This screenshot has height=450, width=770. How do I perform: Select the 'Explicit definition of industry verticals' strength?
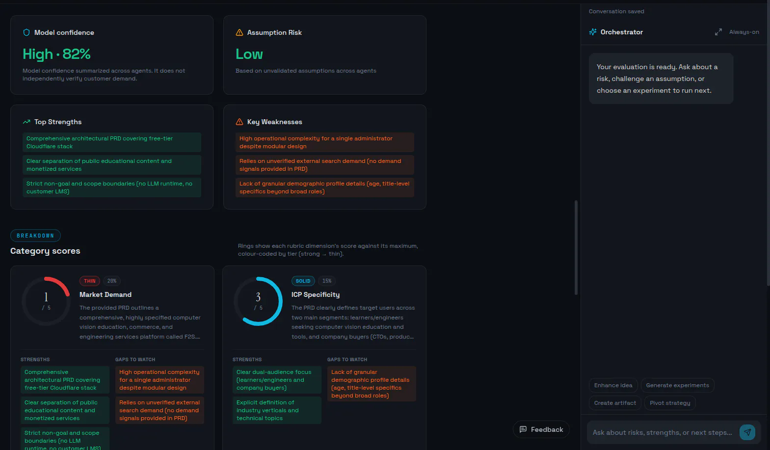click(277, 410)
